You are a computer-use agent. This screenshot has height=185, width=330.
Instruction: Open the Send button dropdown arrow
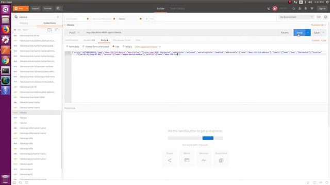308,32
